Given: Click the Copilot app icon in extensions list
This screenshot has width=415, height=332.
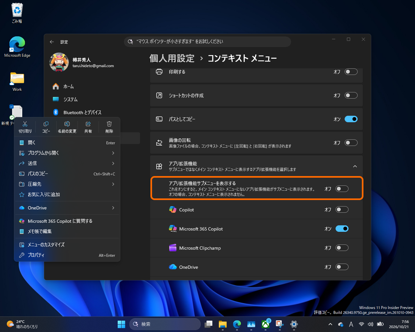Looking at the screenshot, I should [x=173, y=209].
